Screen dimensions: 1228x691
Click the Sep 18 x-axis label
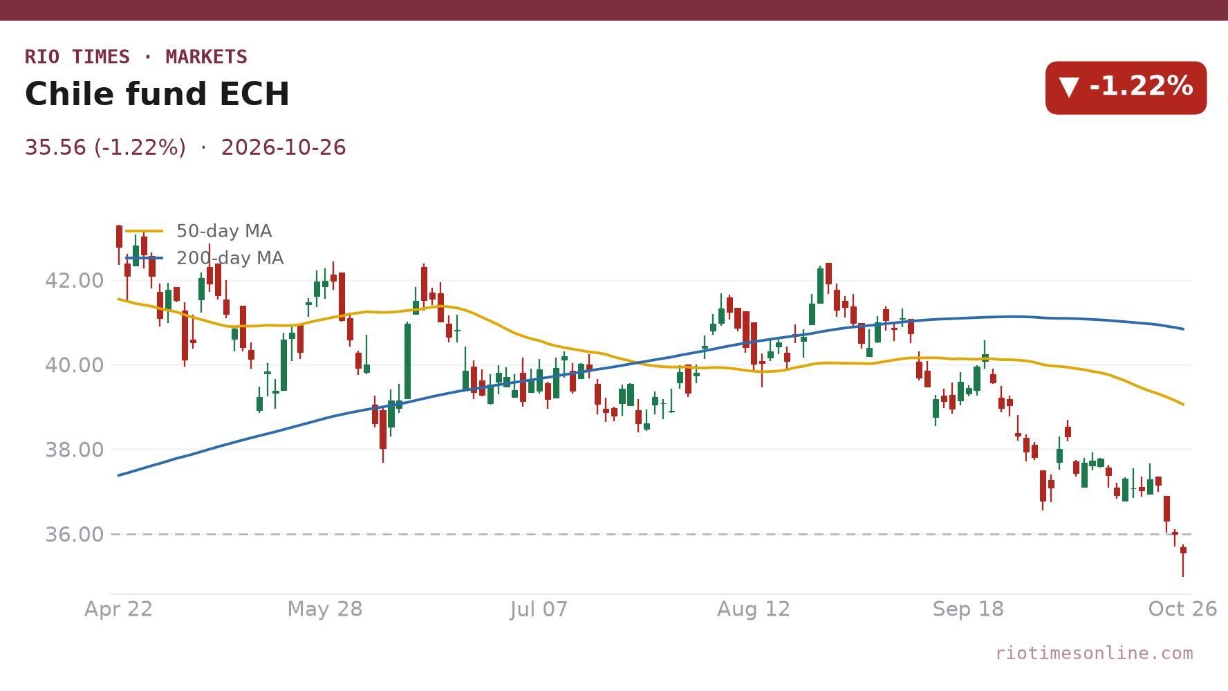pos(968,609)
